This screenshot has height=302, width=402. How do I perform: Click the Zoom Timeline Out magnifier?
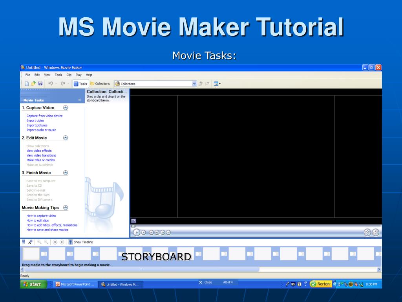(x=46, y=242)
